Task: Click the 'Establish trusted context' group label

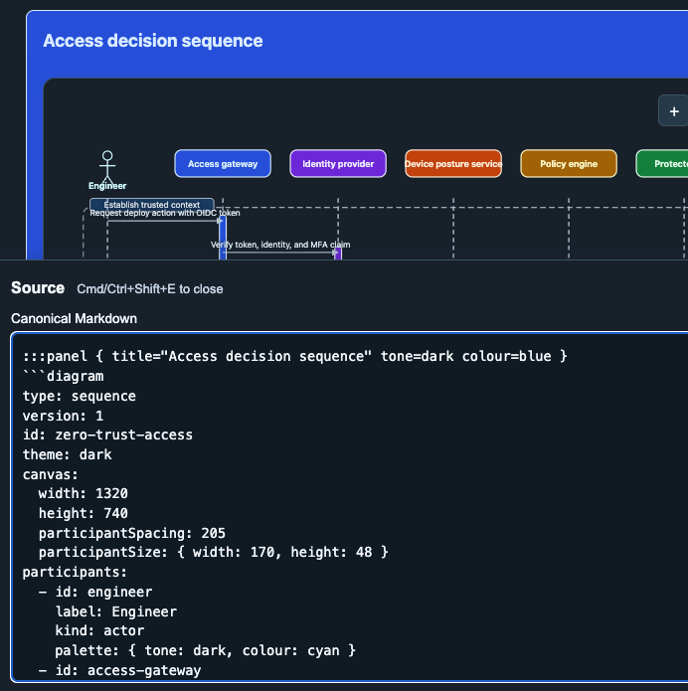Action: pos(151,205)
